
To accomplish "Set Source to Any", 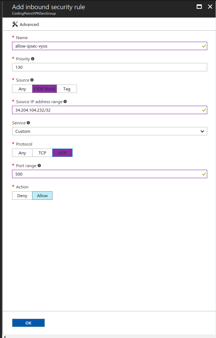I will (x=22, y=89).
